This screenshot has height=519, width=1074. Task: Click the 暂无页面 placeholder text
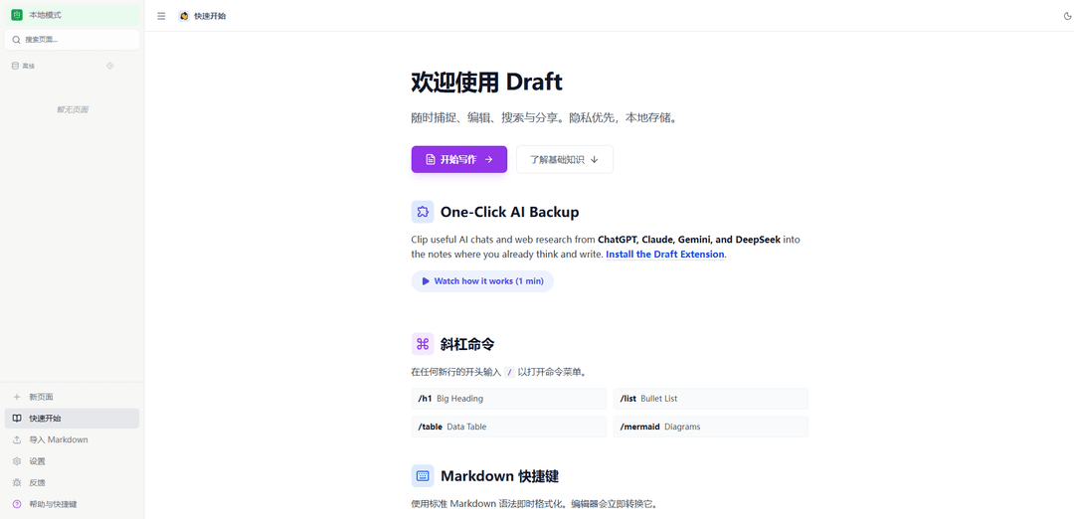72,109
